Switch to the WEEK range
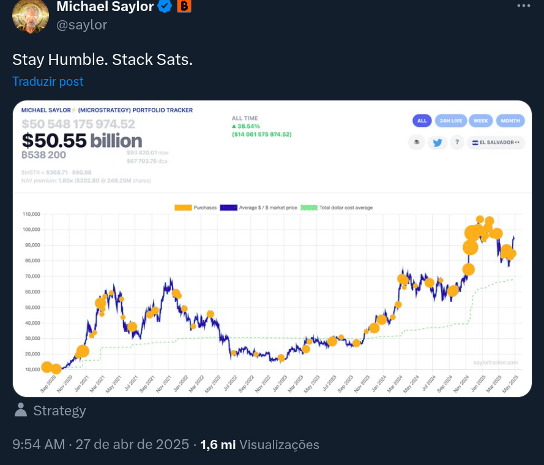The height and width of the screenshot is (465, 544). (480, 121)
